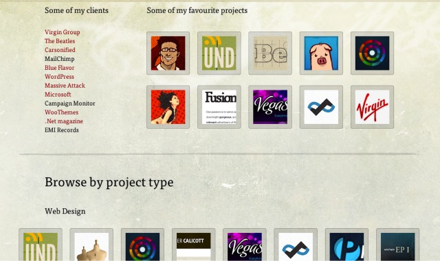Open the infinity logo thumbnail under Web Design
The image size is (440, 261).
296,245
